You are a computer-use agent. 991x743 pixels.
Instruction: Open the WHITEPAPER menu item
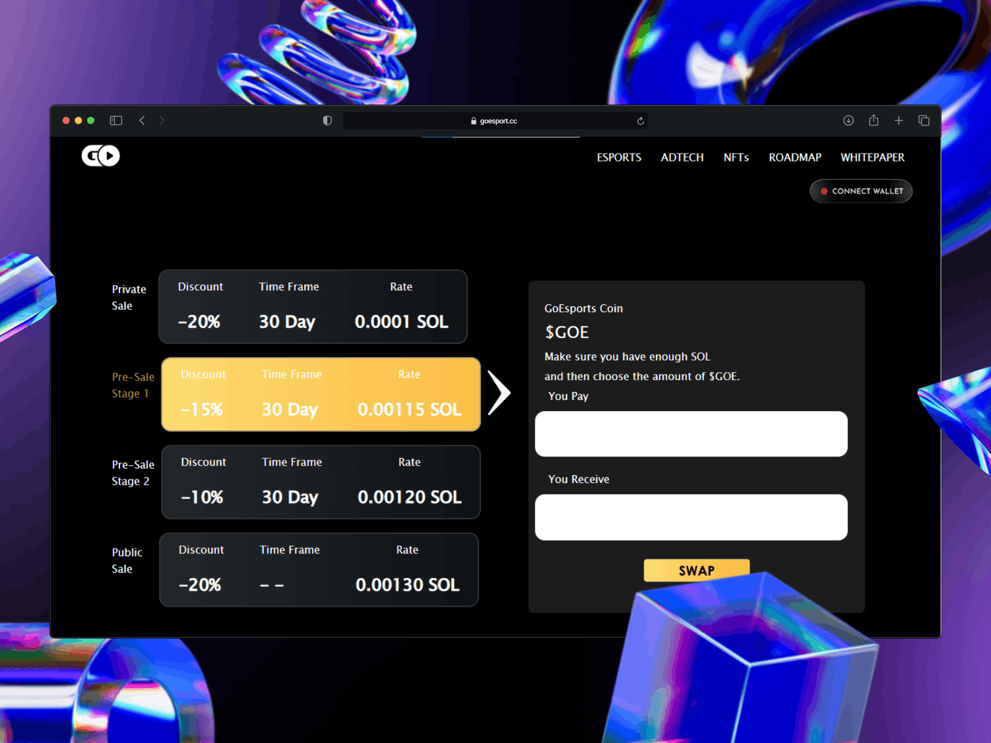(872, 157)
